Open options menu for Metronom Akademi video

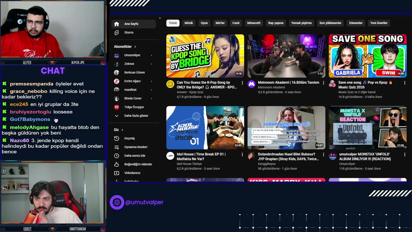[323, 83]
